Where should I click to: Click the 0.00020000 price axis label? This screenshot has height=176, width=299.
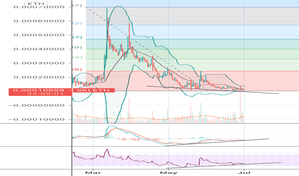pyautogui.click(x=39, y=77)
